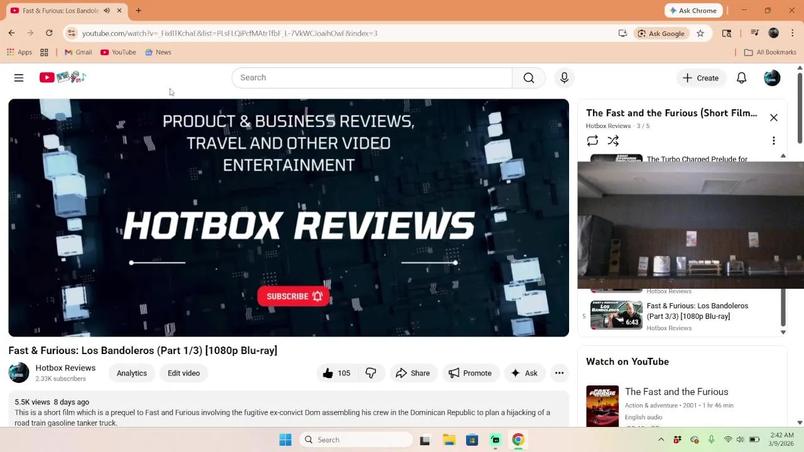Open Task View on taskbar

tap(425, 440)
